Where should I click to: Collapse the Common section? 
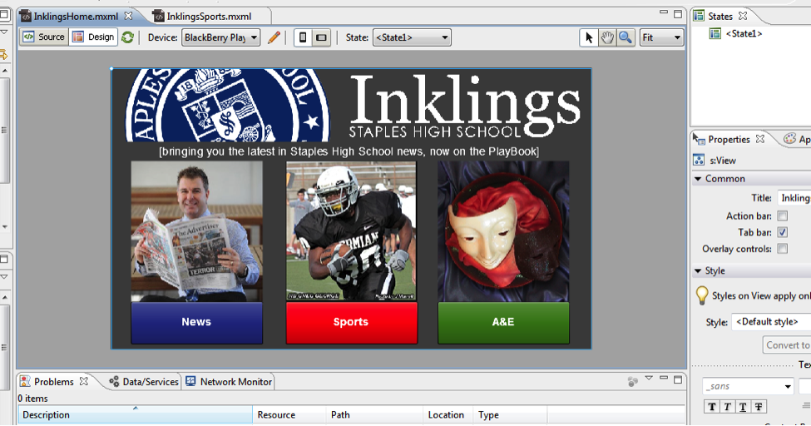(x=698, y=179)
